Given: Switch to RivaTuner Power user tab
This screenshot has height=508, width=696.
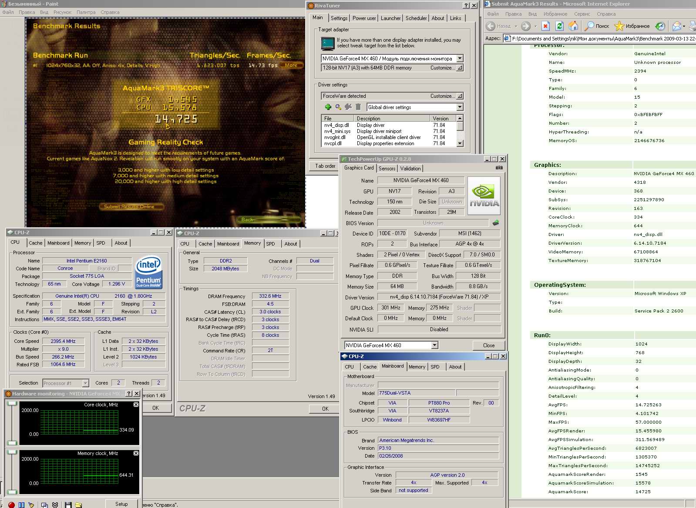Looking at the screenshot, I should pos(364,18).
